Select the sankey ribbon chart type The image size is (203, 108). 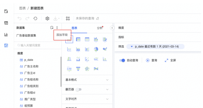96,69
